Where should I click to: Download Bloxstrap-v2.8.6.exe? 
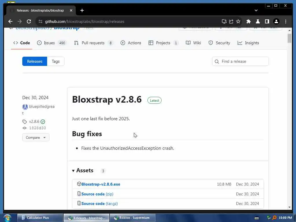coord(101,184)
